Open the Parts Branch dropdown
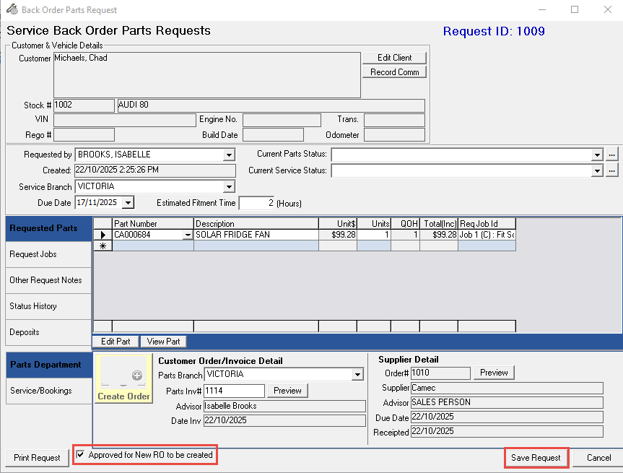This screenshot has width=623, height=473. [x=357, y=375]
